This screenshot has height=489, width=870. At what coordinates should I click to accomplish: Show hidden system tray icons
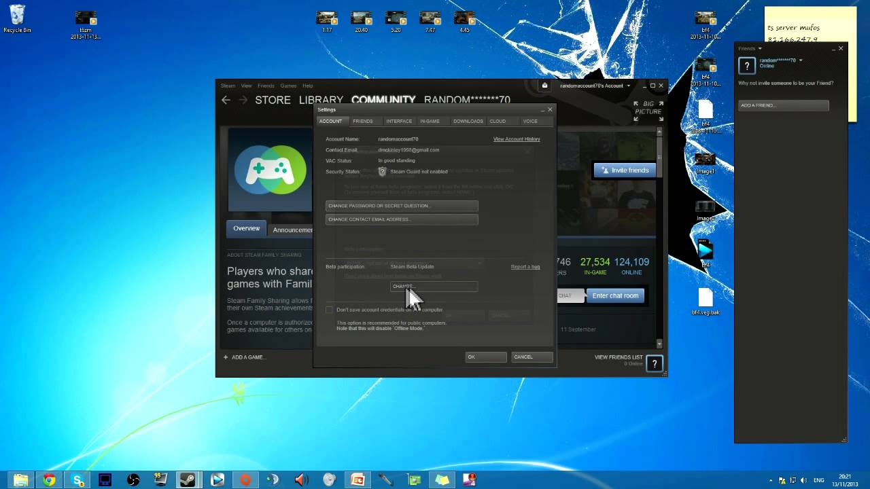point(770,480)
